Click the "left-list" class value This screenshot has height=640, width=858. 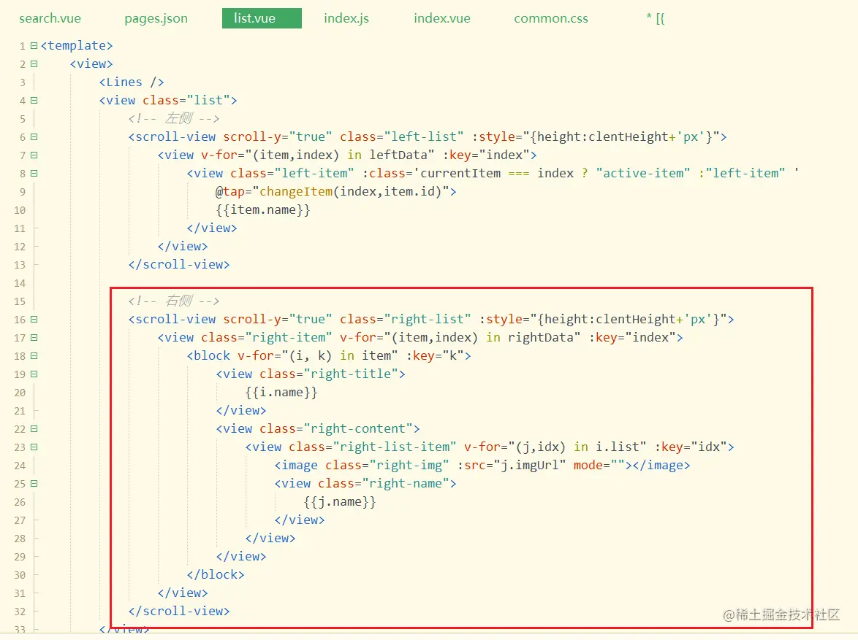point(424,136)
